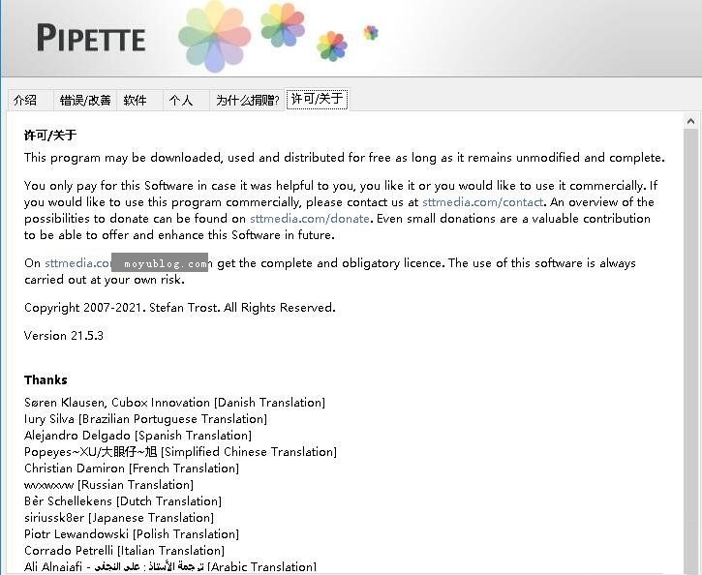Follow the sttmedia.com licence link
This screenshot has width=702, height=575.
pyautogui.click(x=77, y=263)
